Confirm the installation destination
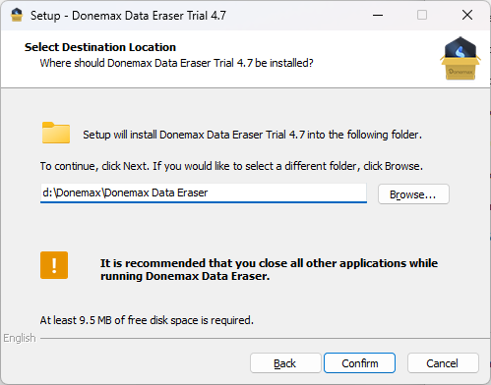The width and height of the screenshot is (491, 385). 359,363
